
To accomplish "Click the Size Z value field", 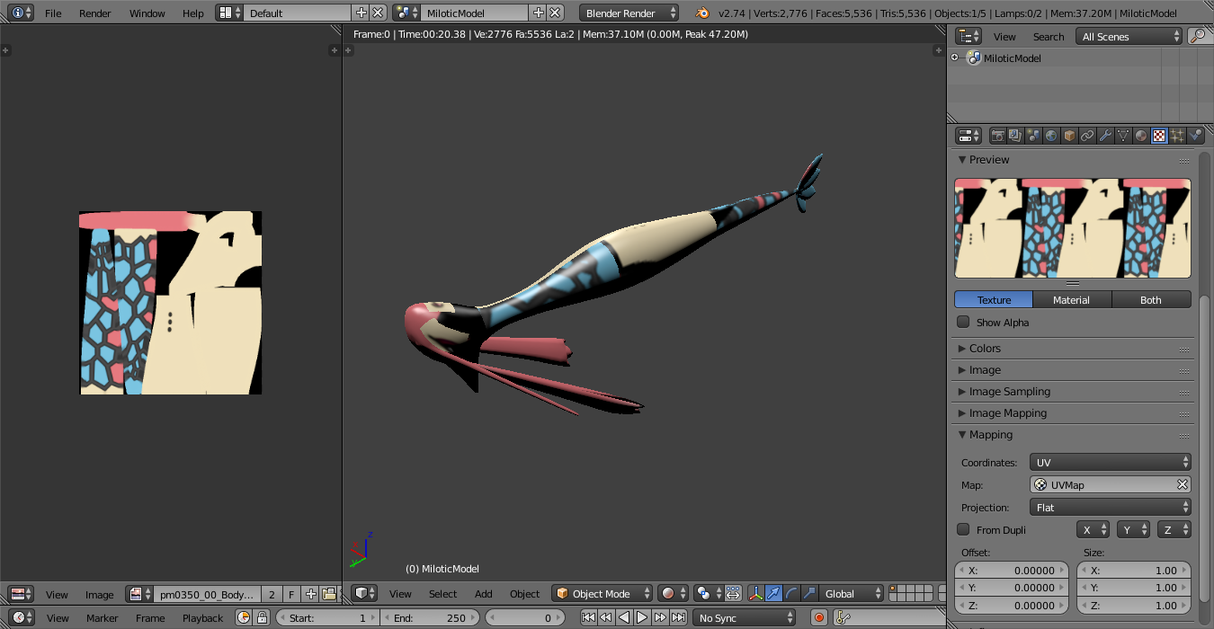I will (x=1134, y=605).
